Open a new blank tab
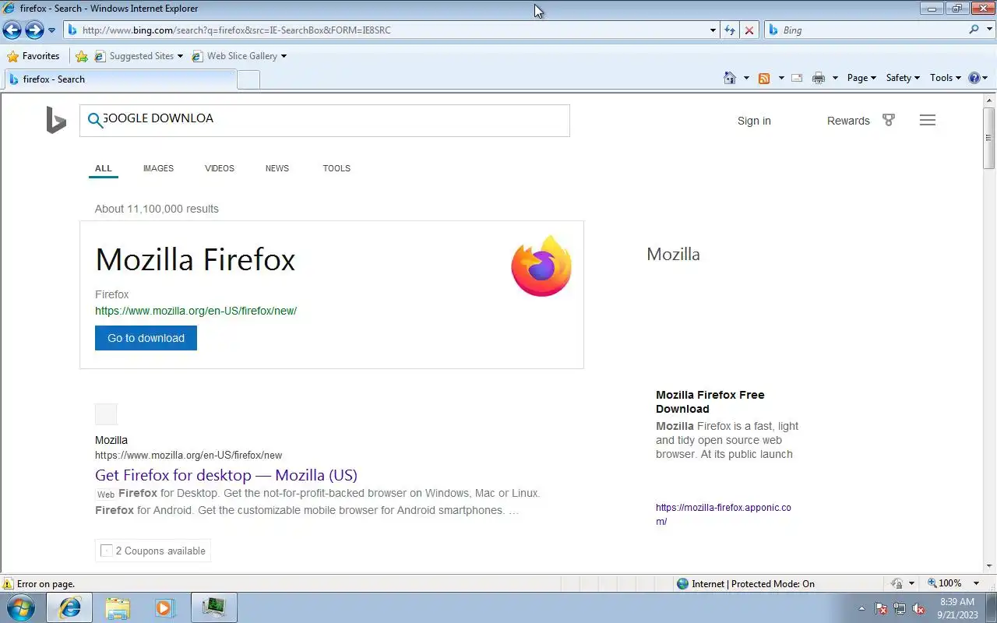 point(248,79)
